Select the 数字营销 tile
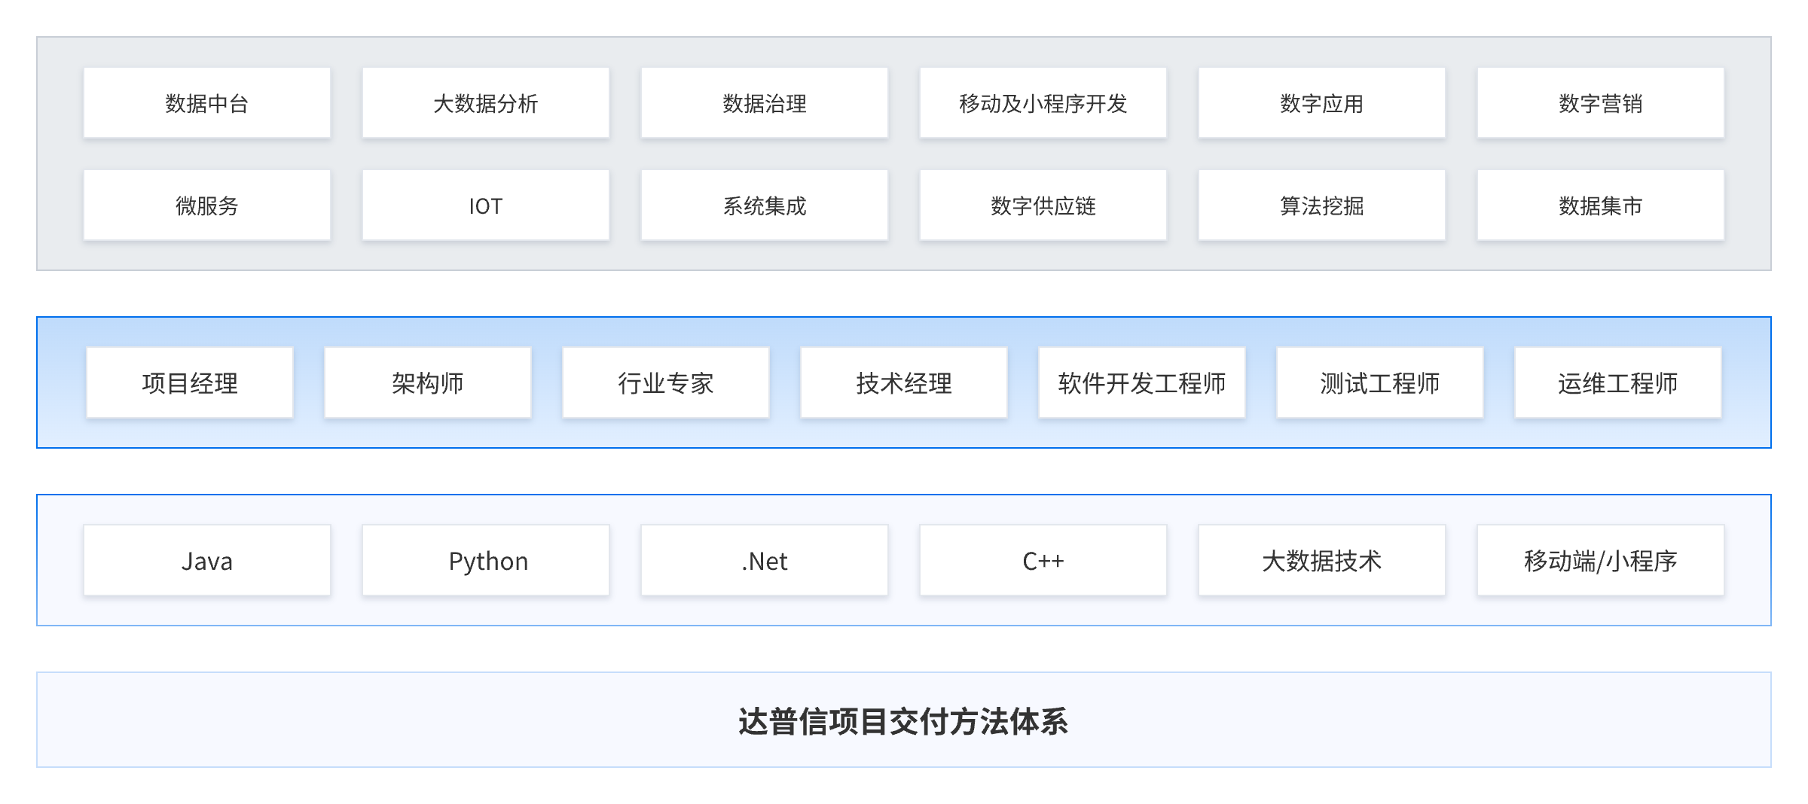Image resolution: width=1808 pixels, height=804 pixels. tap(1601, 103)
